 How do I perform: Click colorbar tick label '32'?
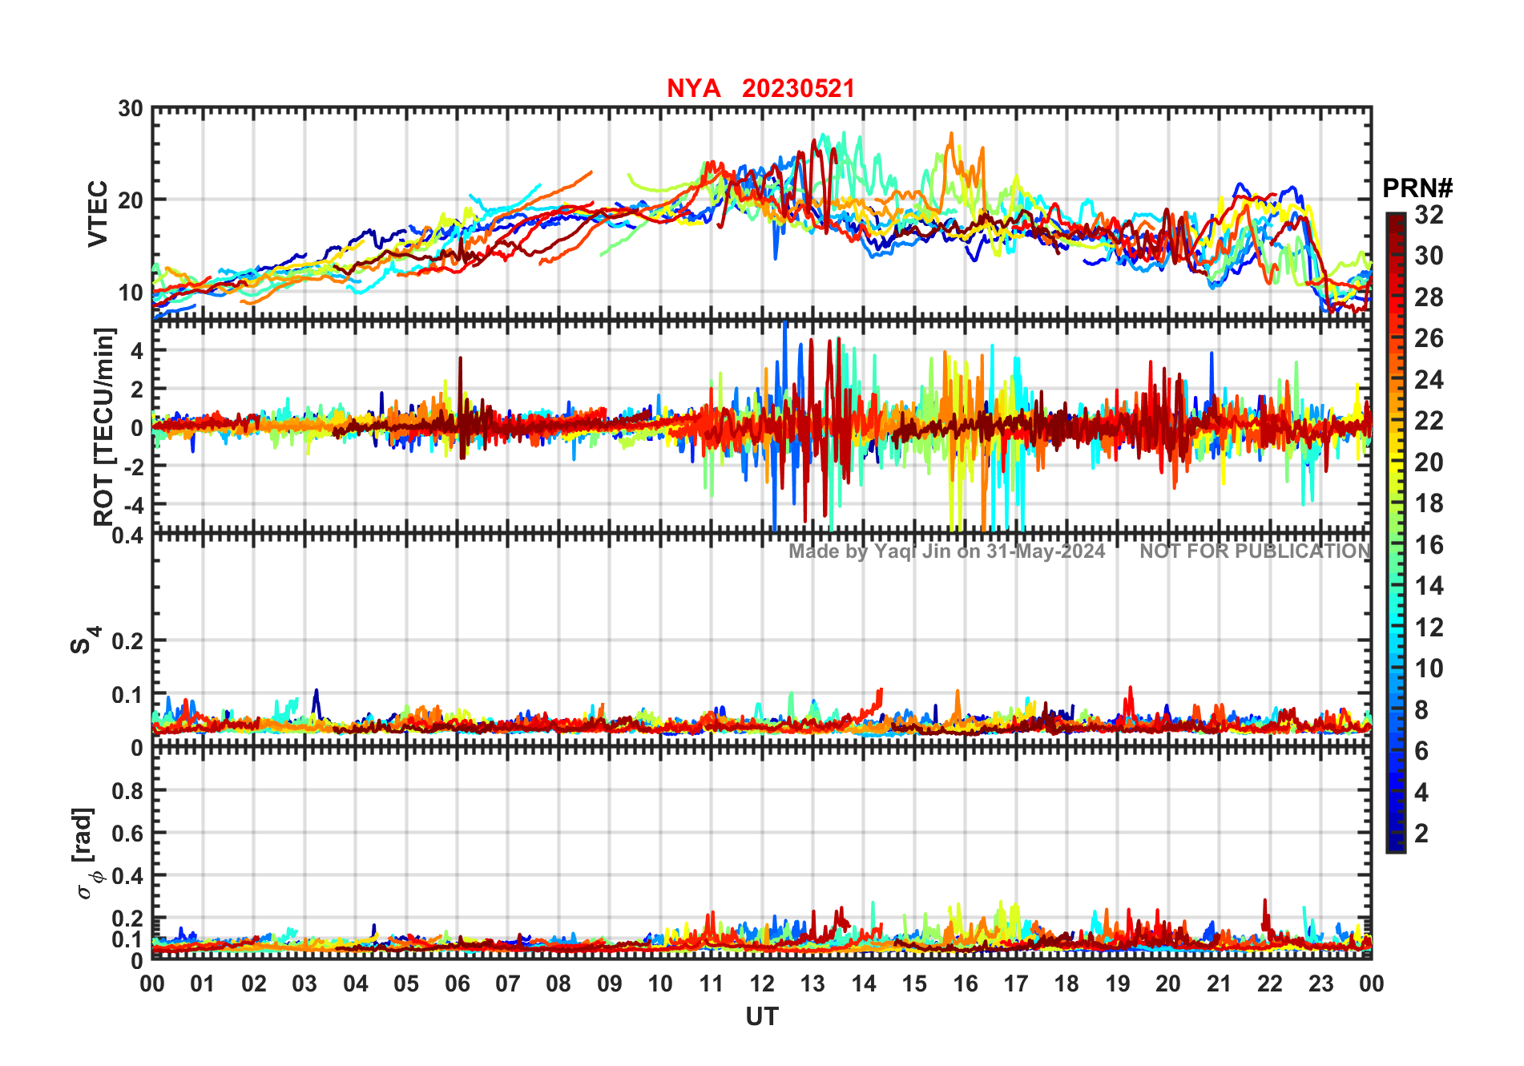pyautogui.click(x=1429, y=214)
